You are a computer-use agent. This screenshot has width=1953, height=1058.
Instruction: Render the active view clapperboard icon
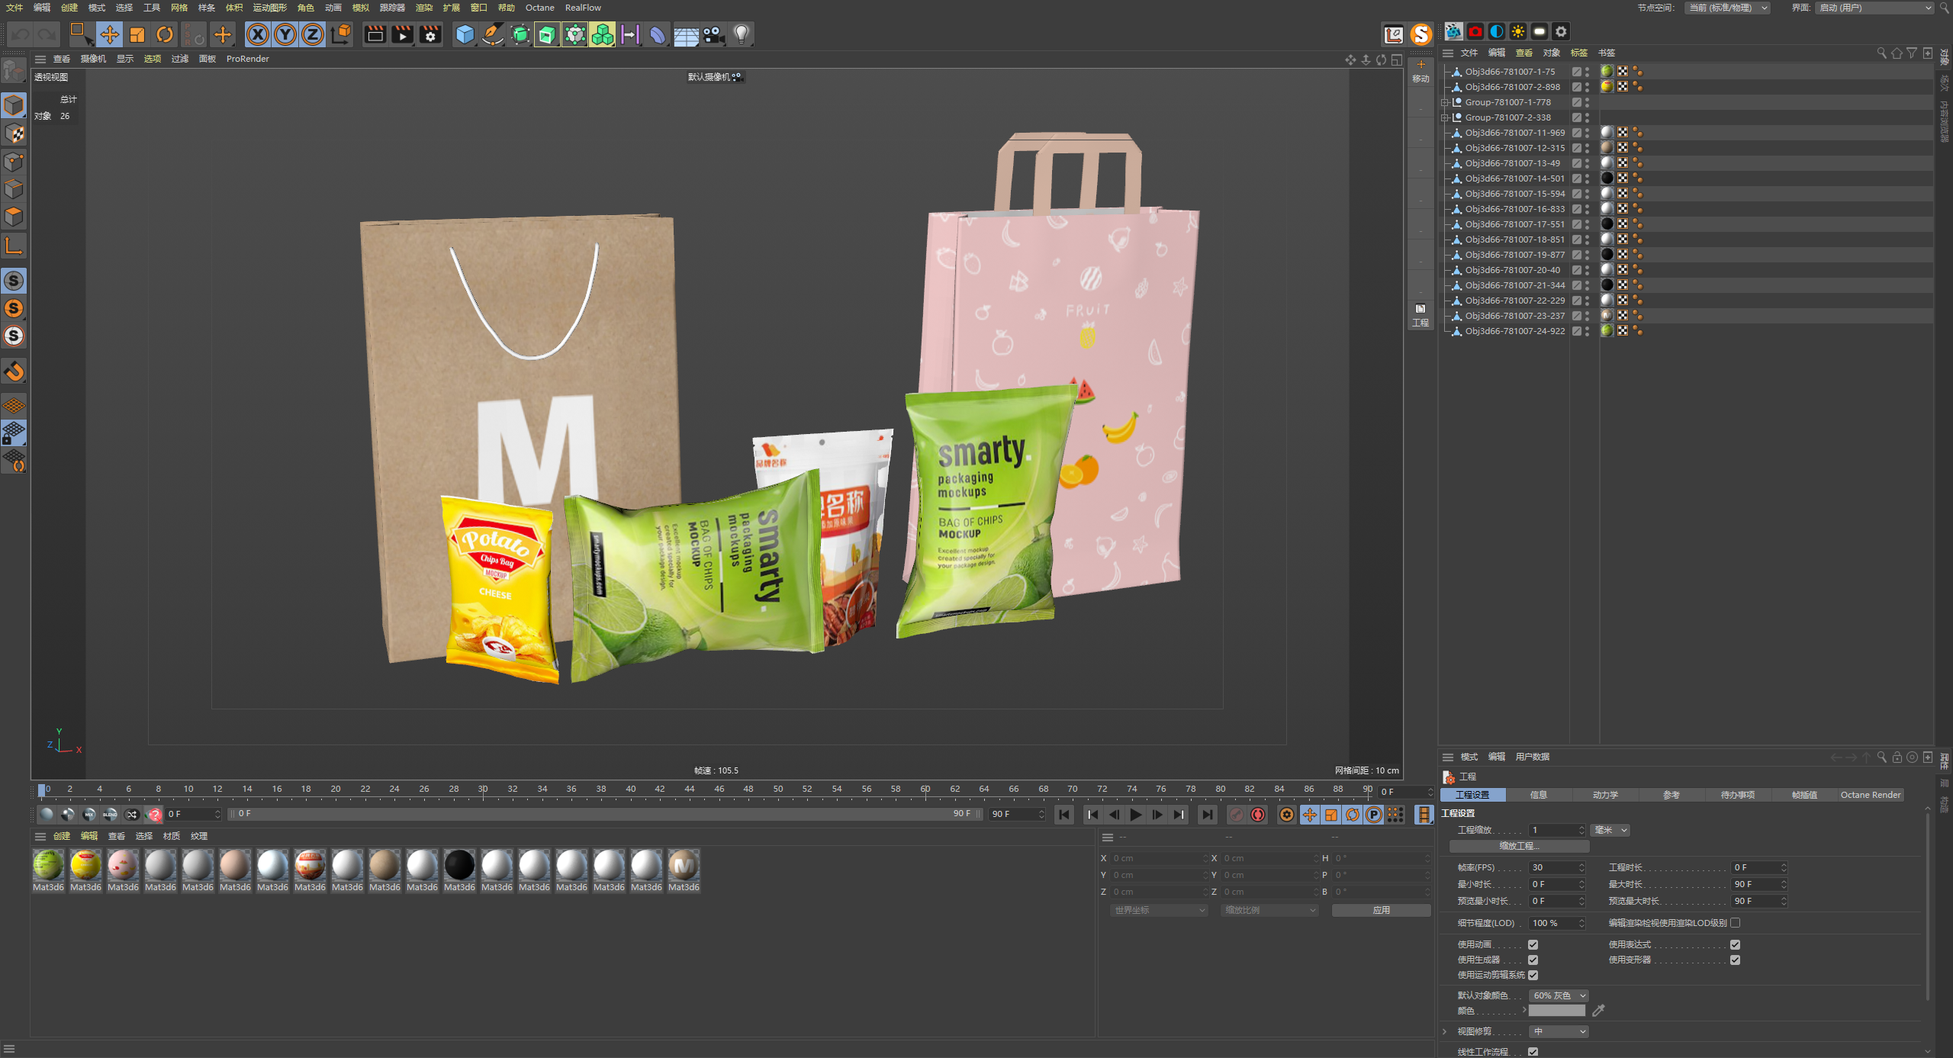coord(375,34)
